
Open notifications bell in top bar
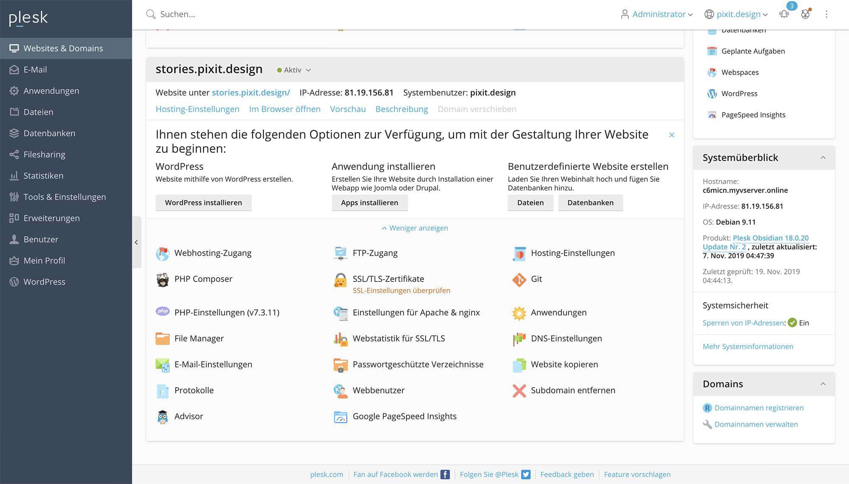(784, 14)
